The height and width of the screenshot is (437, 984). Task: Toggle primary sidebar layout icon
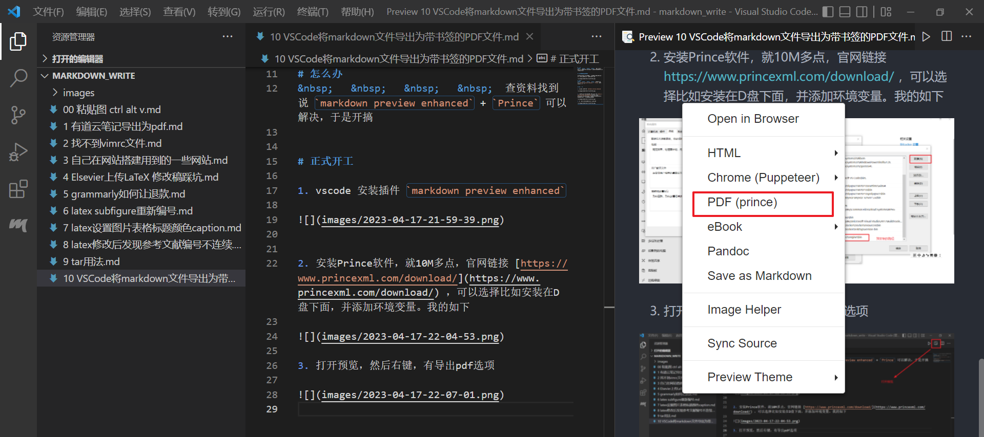(828, 11)
